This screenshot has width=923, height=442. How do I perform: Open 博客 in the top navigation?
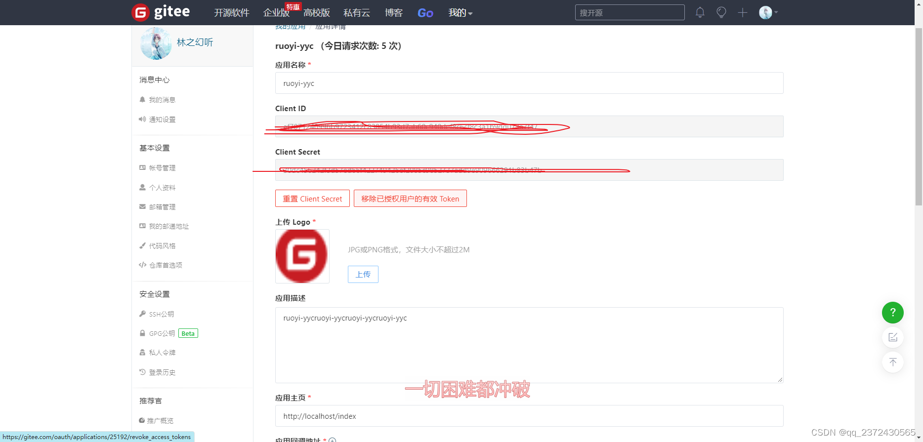(x=394, y=13)
